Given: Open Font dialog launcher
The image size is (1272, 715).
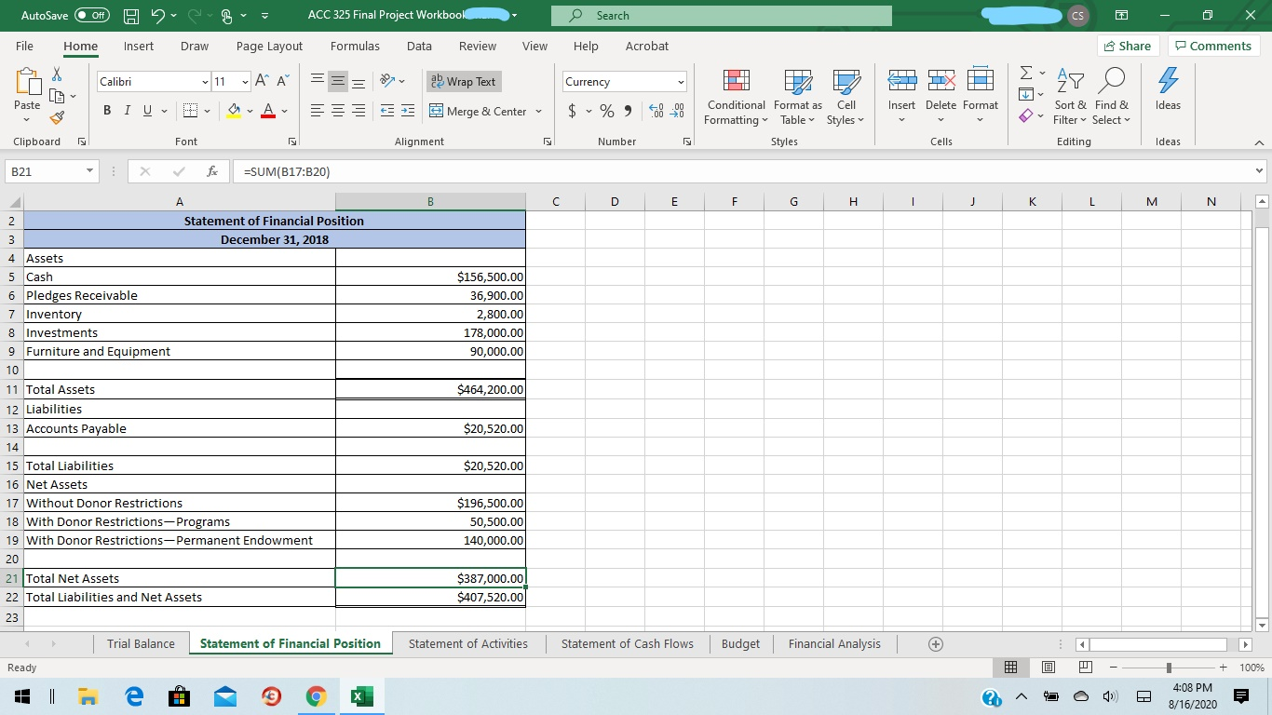Looking at the screenshot, I should point(291,142).
